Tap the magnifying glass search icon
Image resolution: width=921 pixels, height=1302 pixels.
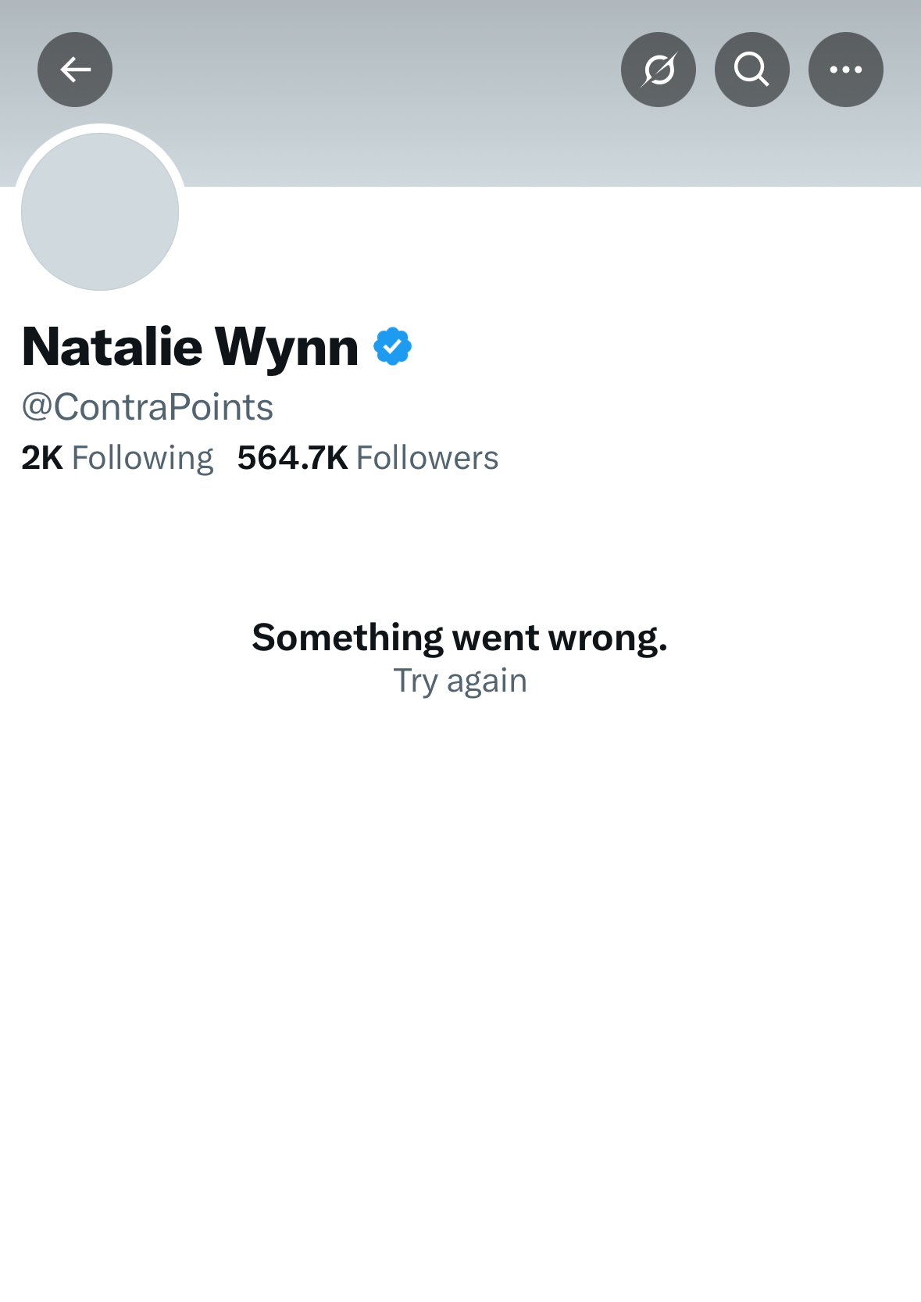pos(751,70)
